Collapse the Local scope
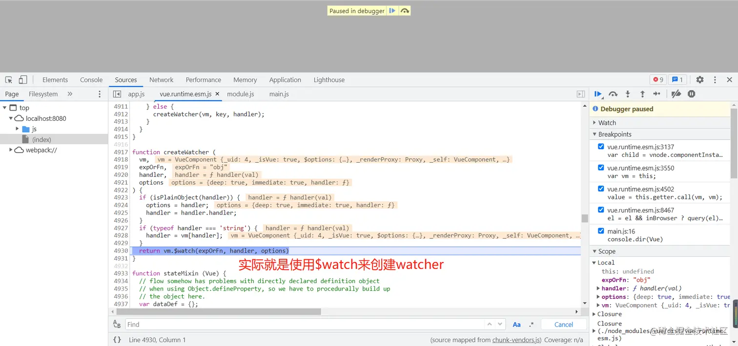This screenshot has width=738, height=346. pos(595,263)
